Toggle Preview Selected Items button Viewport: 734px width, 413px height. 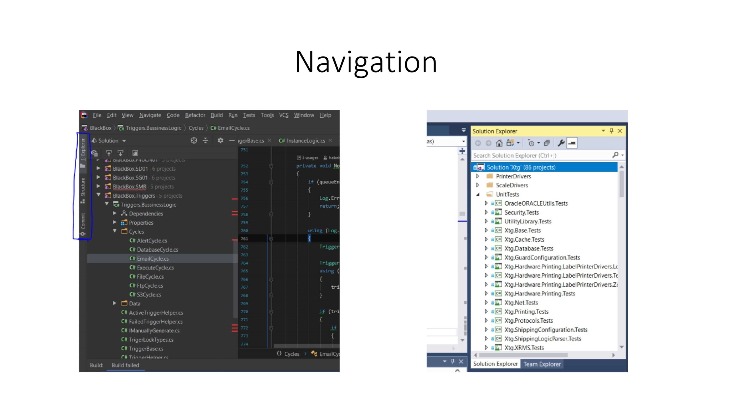click(x=572, y=143)
